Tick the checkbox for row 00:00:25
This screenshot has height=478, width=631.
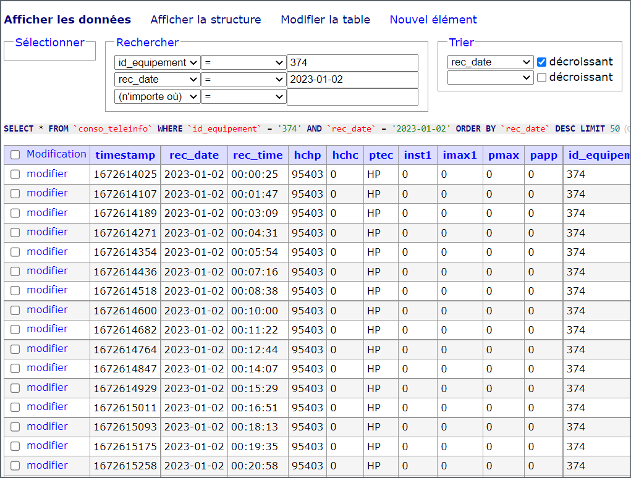(x=15, y=174)
